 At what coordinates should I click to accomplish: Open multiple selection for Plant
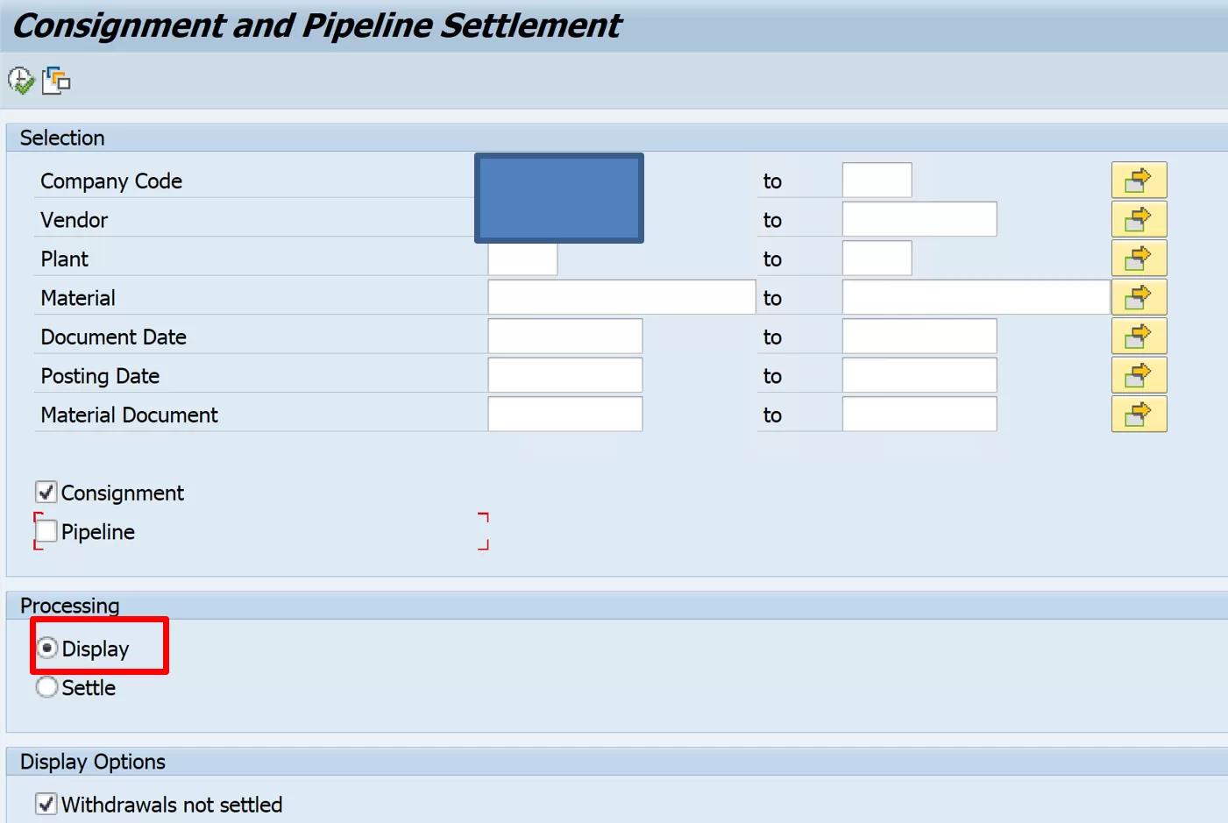(1139, 259)
